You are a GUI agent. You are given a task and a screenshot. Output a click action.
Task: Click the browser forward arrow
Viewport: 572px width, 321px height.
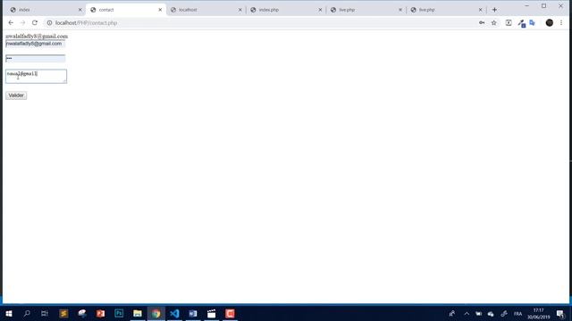(x=22, y=22)
